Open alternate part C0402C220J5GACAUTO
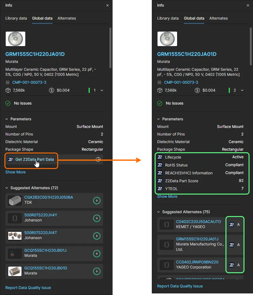The height and width of the screenshot is (295, 253). click(x=199, y=222)
